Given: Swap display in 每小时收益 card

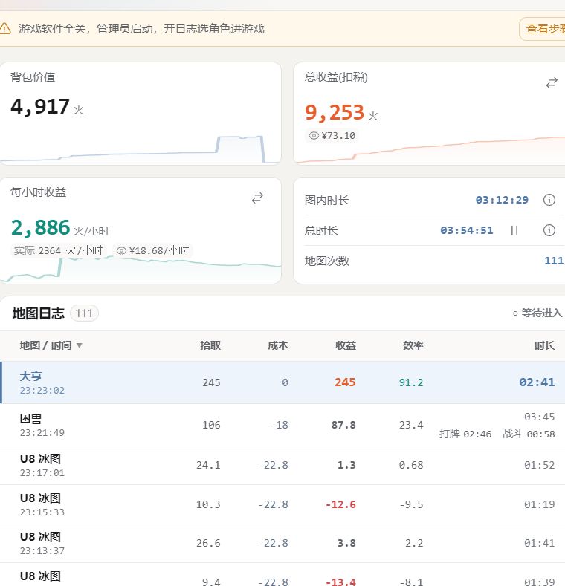Looking at the screenshot, I should [x=257, y=198].
